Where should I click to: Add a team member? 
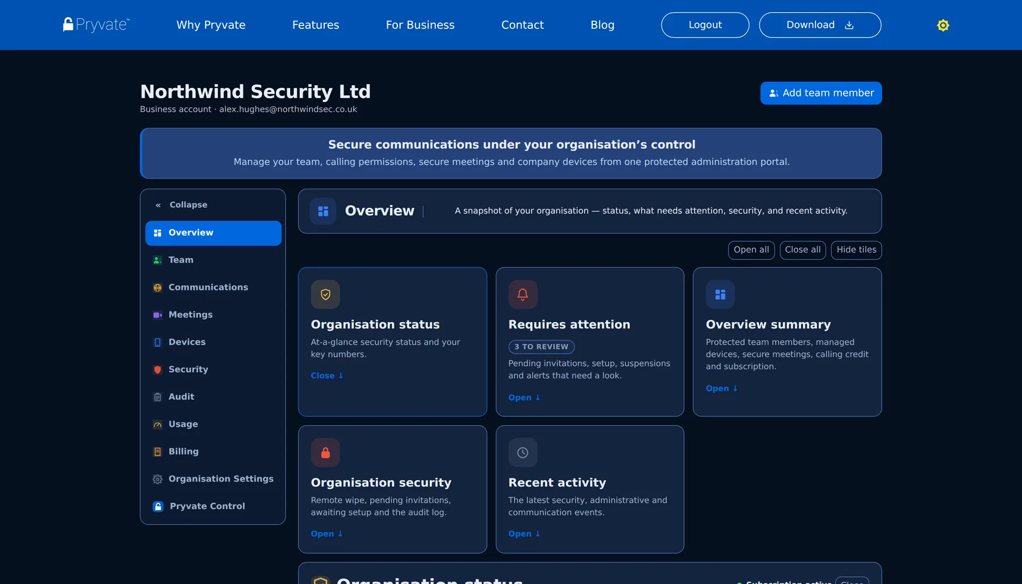click(821, 93)
